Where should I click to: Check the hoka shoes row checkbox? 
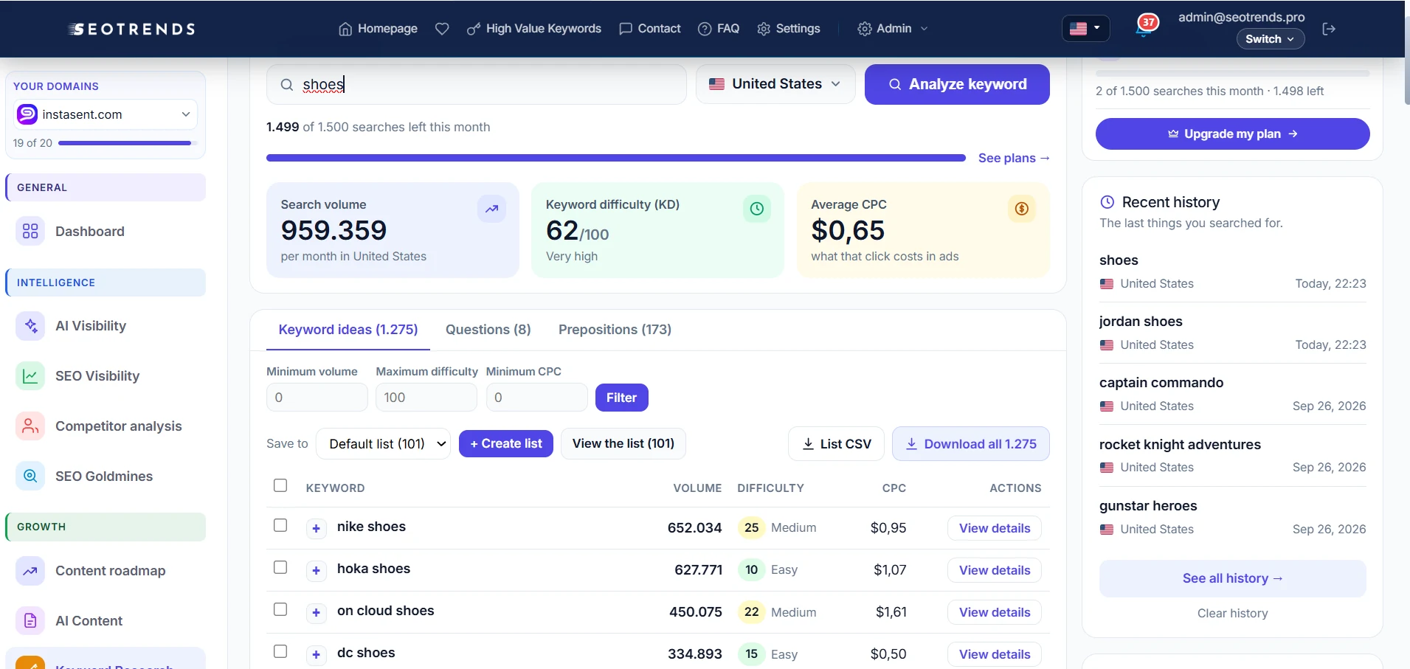[x=280, y=567]
